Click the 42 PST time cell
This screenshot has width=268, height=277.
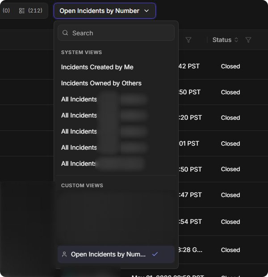[189, 67]
